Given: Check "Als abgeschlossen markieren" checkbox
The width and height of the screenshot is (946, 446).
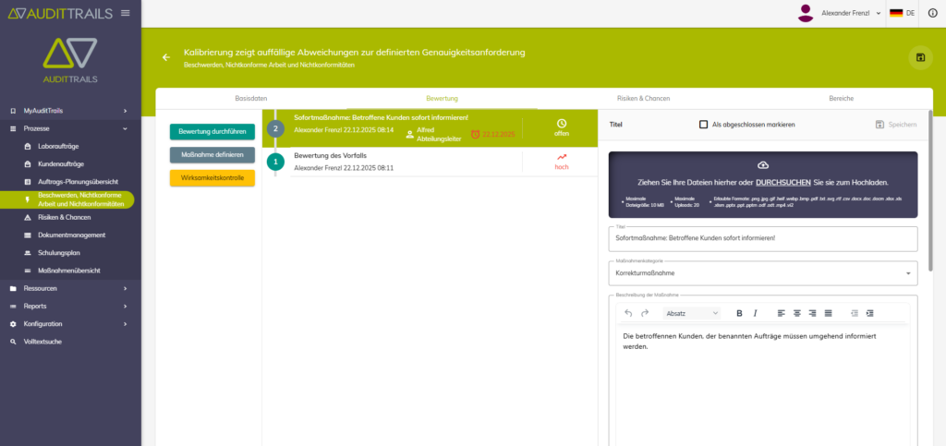Looking at the screenshot, I should tap(704, 124).
